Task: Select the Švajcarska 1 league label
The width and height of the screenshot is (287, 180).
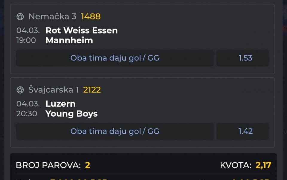Action: tap(54, 90)
